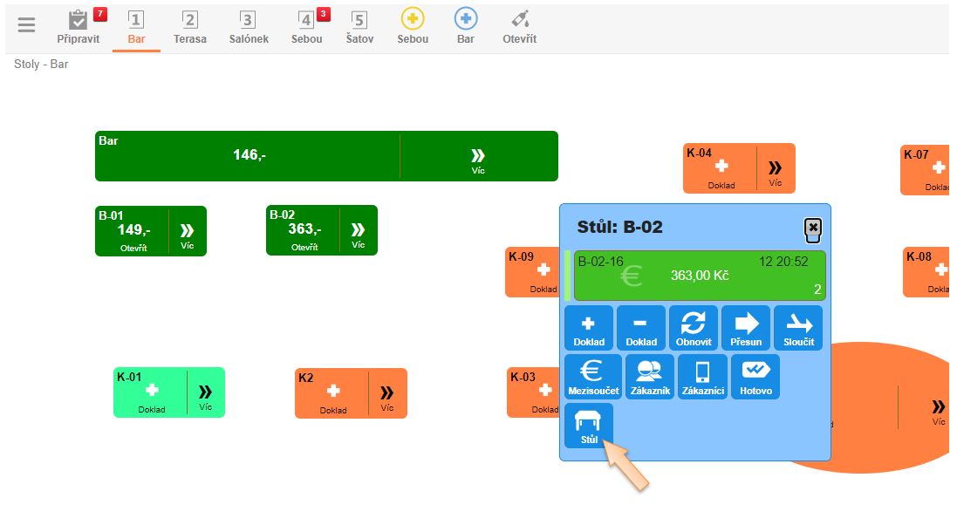Remove a document with minus Doklad button
The width and height of the screenshot is (957, 532).
(640, 328)
